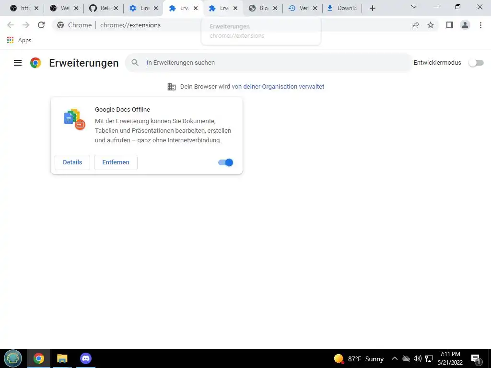This screenshot has height=368, width=491.
Task: Bookmark this page with the star
Action: 431,25
